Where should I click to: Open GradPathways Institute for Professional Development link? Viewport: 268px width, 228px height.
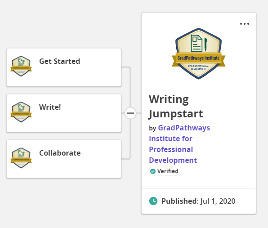point(179,144)
